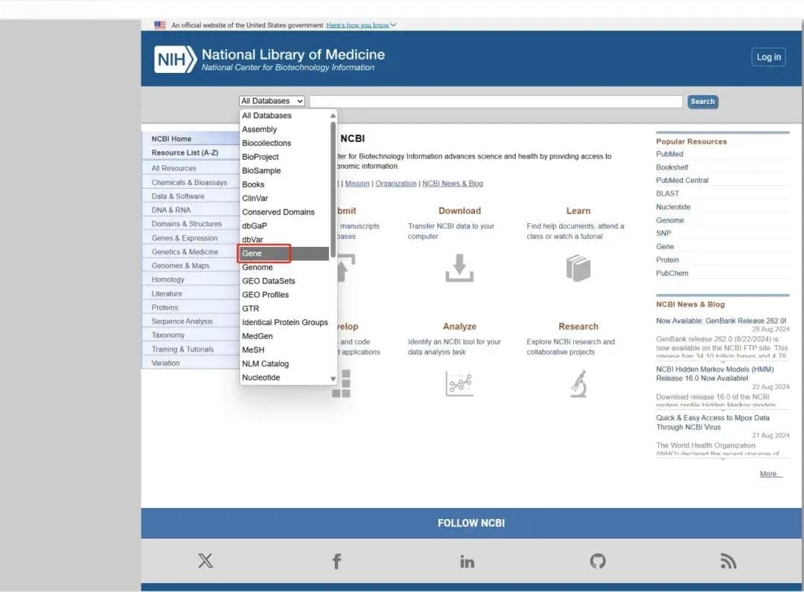Viewport: 804px width, 592px height.
Task: Open PubMed in Popular Resources
Action: 670,154
